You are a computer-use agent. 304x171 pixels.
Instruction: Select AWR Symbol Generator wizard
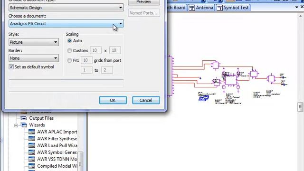click(x=57, y=152)
